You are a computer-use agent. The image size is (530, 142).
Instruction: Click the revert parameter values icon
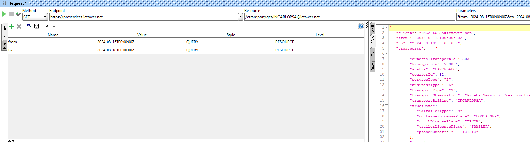click(x=37, y=26)
